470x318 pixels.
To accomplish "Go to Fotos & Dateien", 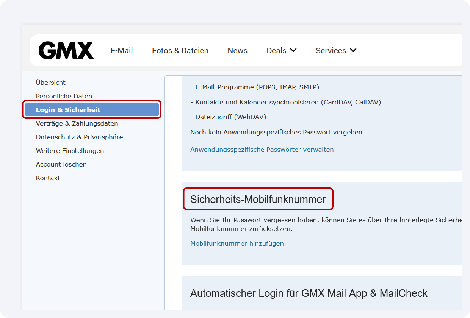I will point(180,51).
